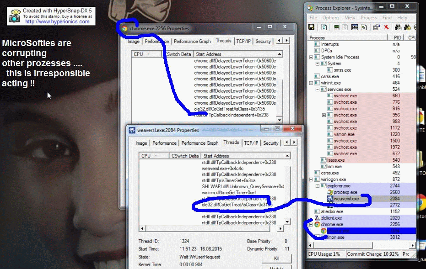Open the Find menu

[x=387, y=18]
